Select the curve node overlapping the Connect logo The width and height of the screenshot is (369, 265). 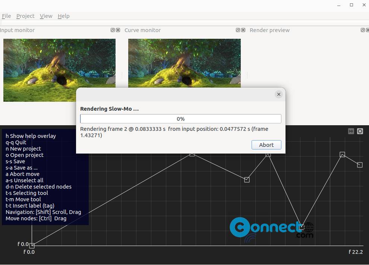pos(302,227)
